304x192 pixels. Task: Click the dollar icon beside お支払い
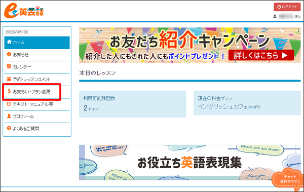pos(9,91)
